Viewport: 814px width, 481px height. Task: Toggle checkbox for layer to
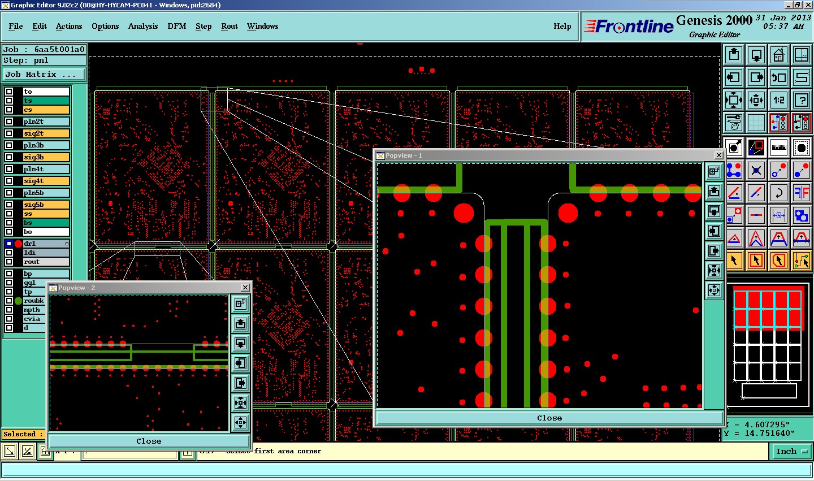coord(9,92)
